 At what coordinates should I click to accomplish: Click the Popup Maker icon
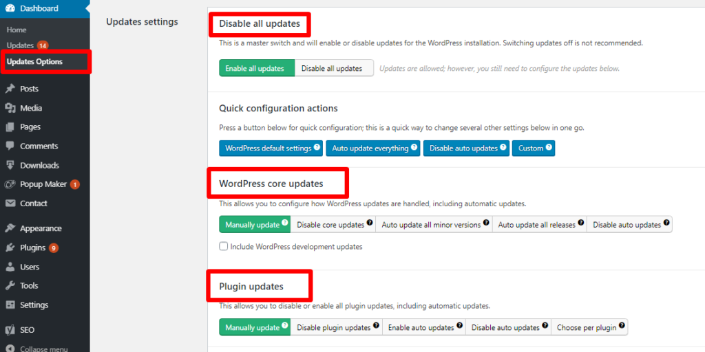point(10,184)
